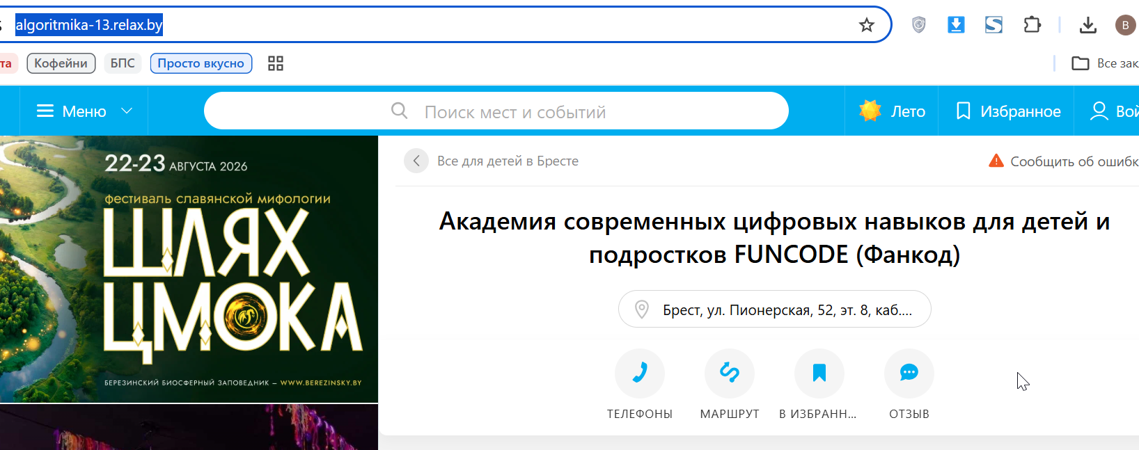Bookmark this page with the star icon
This screenshot has width=1139, height=450.
point(866,25)
